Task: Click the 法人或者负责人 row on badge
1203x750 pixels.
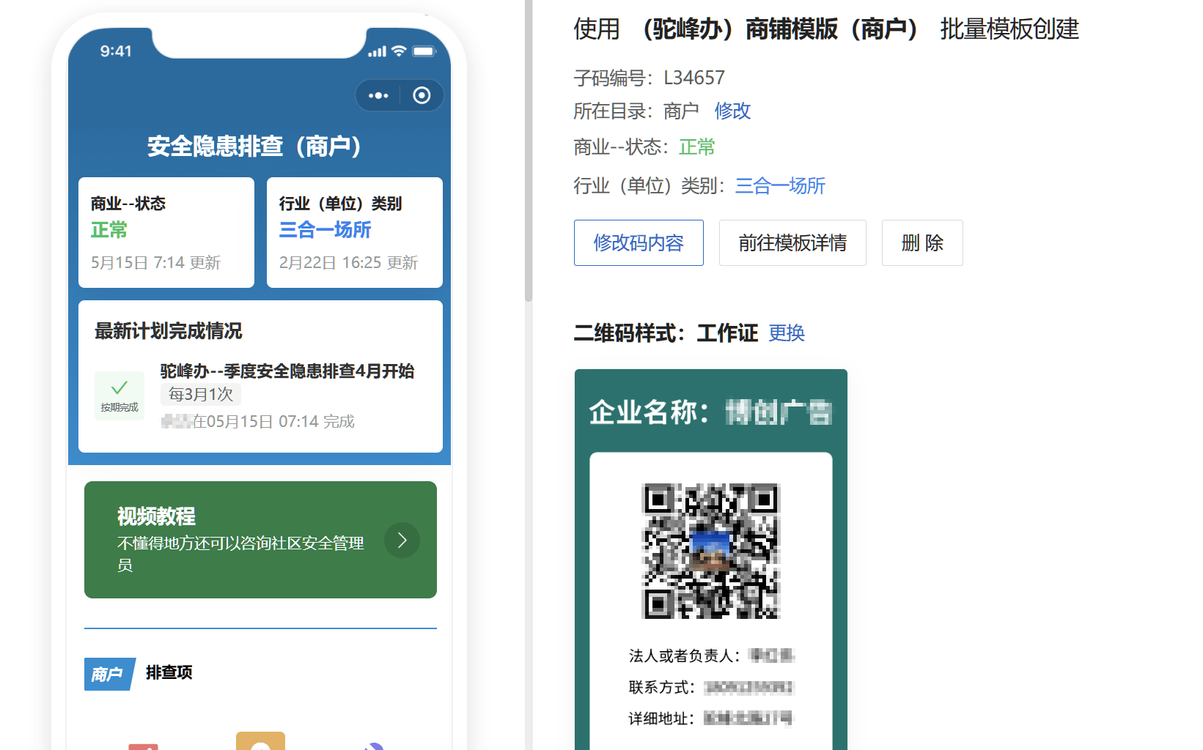Action: (x=711, y=656)
